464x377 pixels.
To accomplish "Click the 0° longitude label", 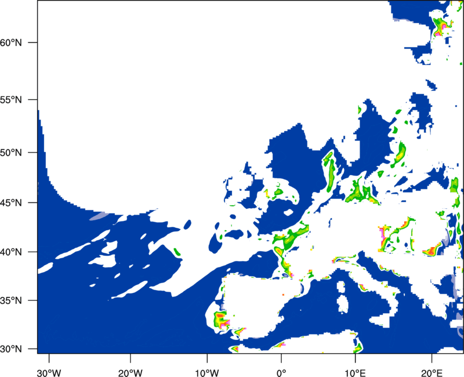I will 281,373.
